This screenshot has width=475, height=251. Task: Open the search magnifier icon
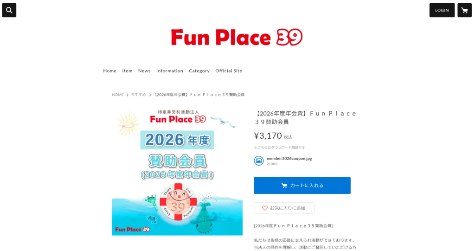(x=9, y=10)
